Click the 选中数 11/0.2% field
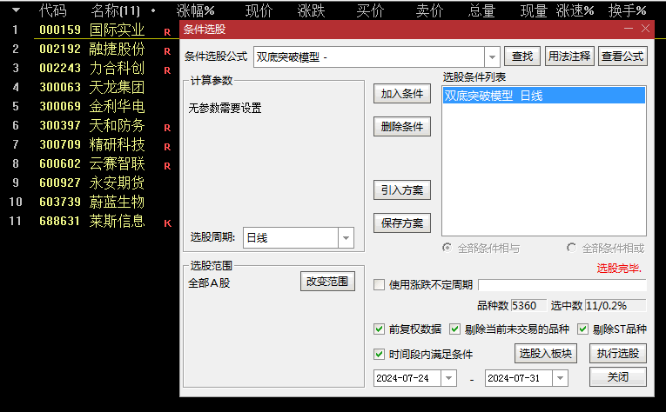 tap(616, 306)
